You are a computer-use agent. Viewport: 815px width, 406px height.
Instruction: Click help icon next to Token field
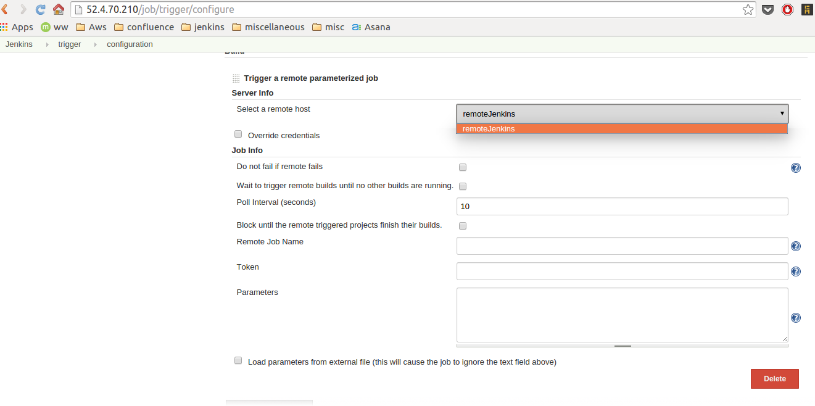click(x=796, y=271)
